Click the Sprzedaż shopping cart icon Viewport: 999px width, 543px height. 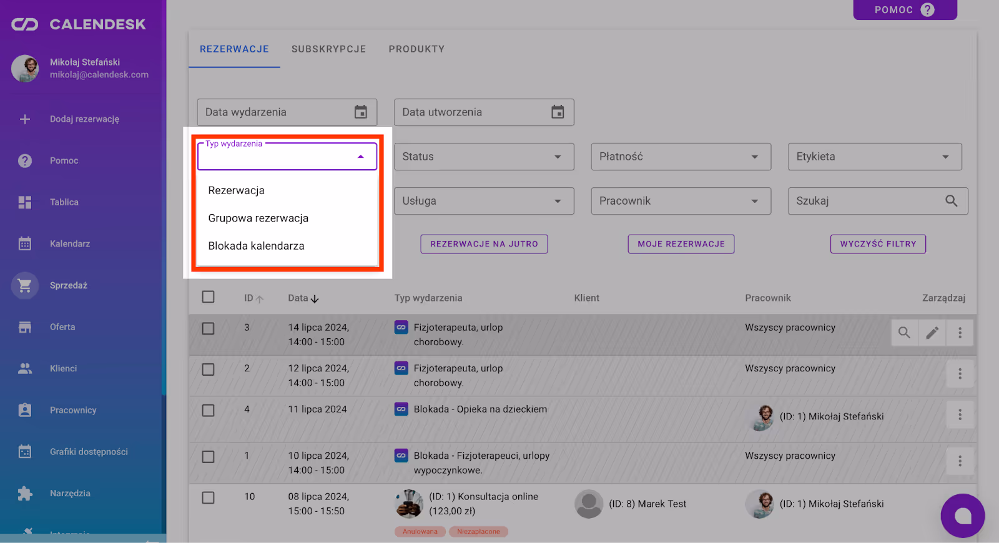tap(25, 286)
